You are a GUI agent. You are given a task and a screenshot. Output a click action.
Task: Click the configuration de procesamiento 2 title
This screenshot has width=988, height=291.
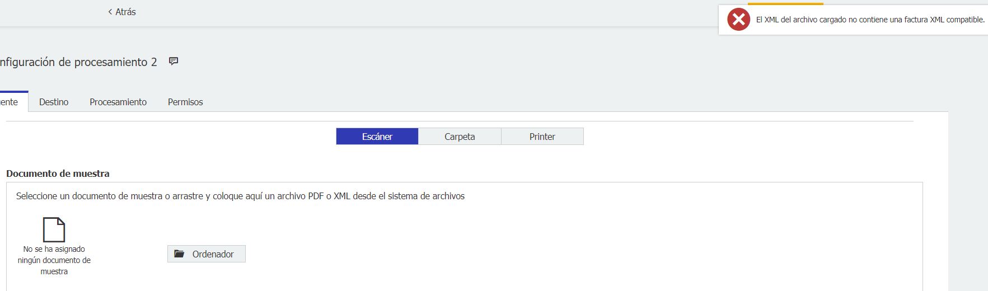tap(78, 62)
